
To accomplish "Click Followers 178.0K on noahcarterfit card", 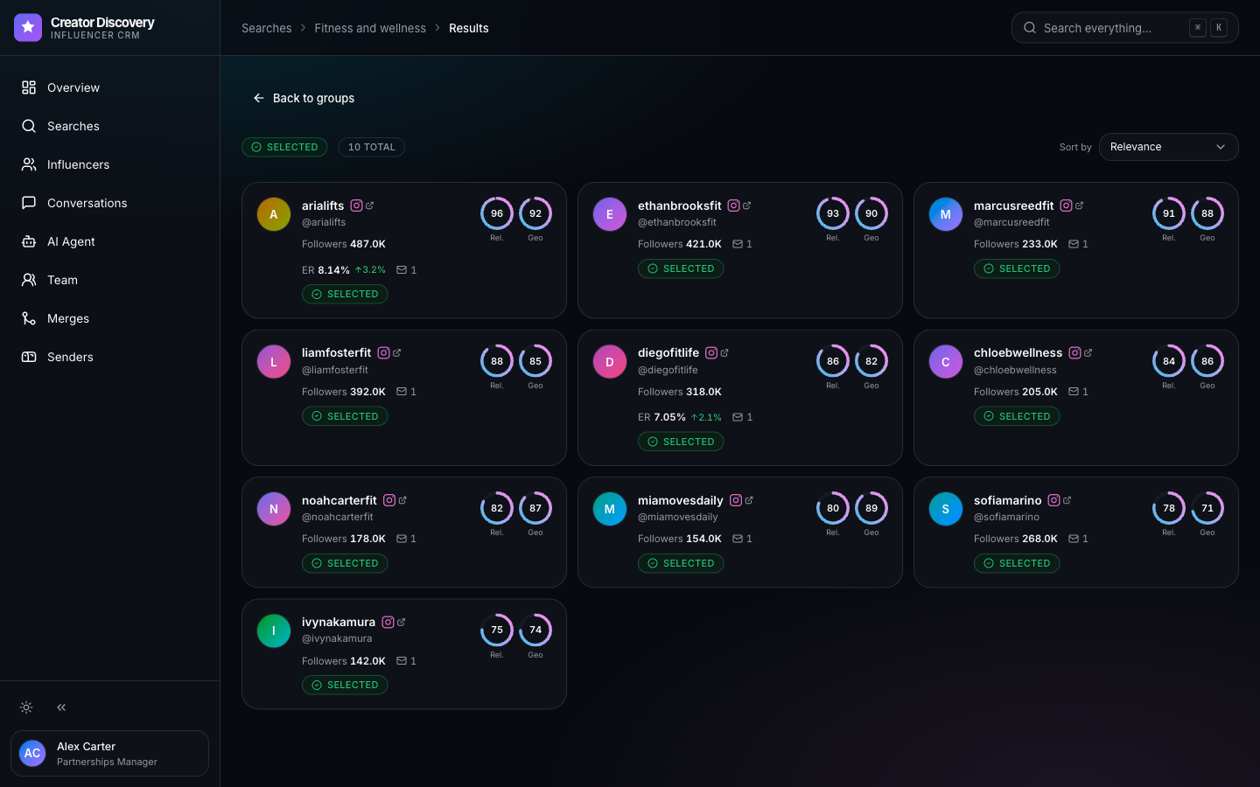I will pyautogui.click(x=344, y=539).
